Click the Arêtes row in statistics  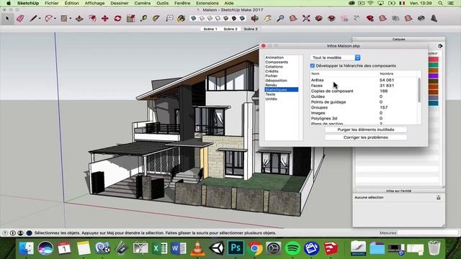tap(364, 80)
